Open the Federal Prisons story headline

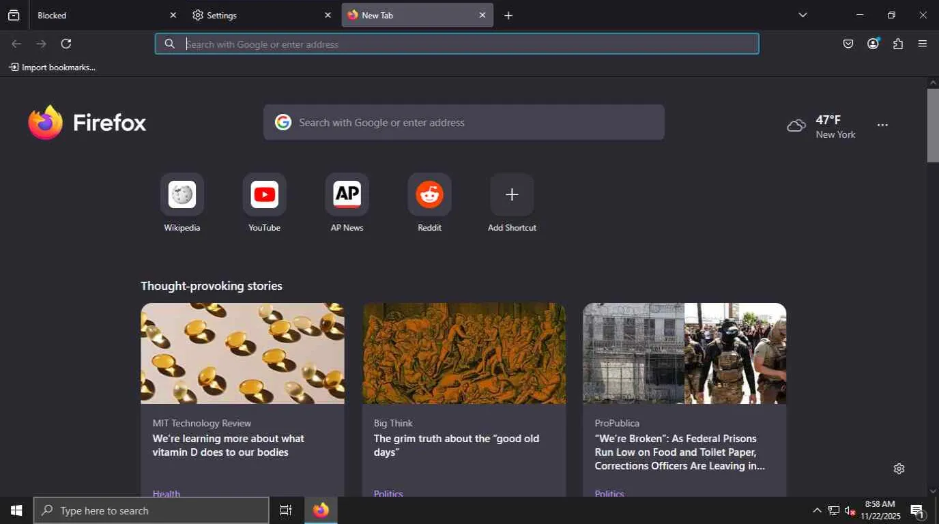(680, 452)
